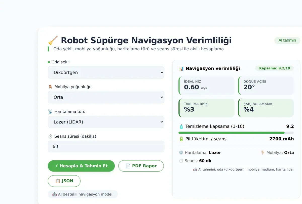Image resolution: width=302 pixels, height=204 pixels.
Task: Click the Temizleme kapsama (1-10) label
Action: (x=215, y=126)
